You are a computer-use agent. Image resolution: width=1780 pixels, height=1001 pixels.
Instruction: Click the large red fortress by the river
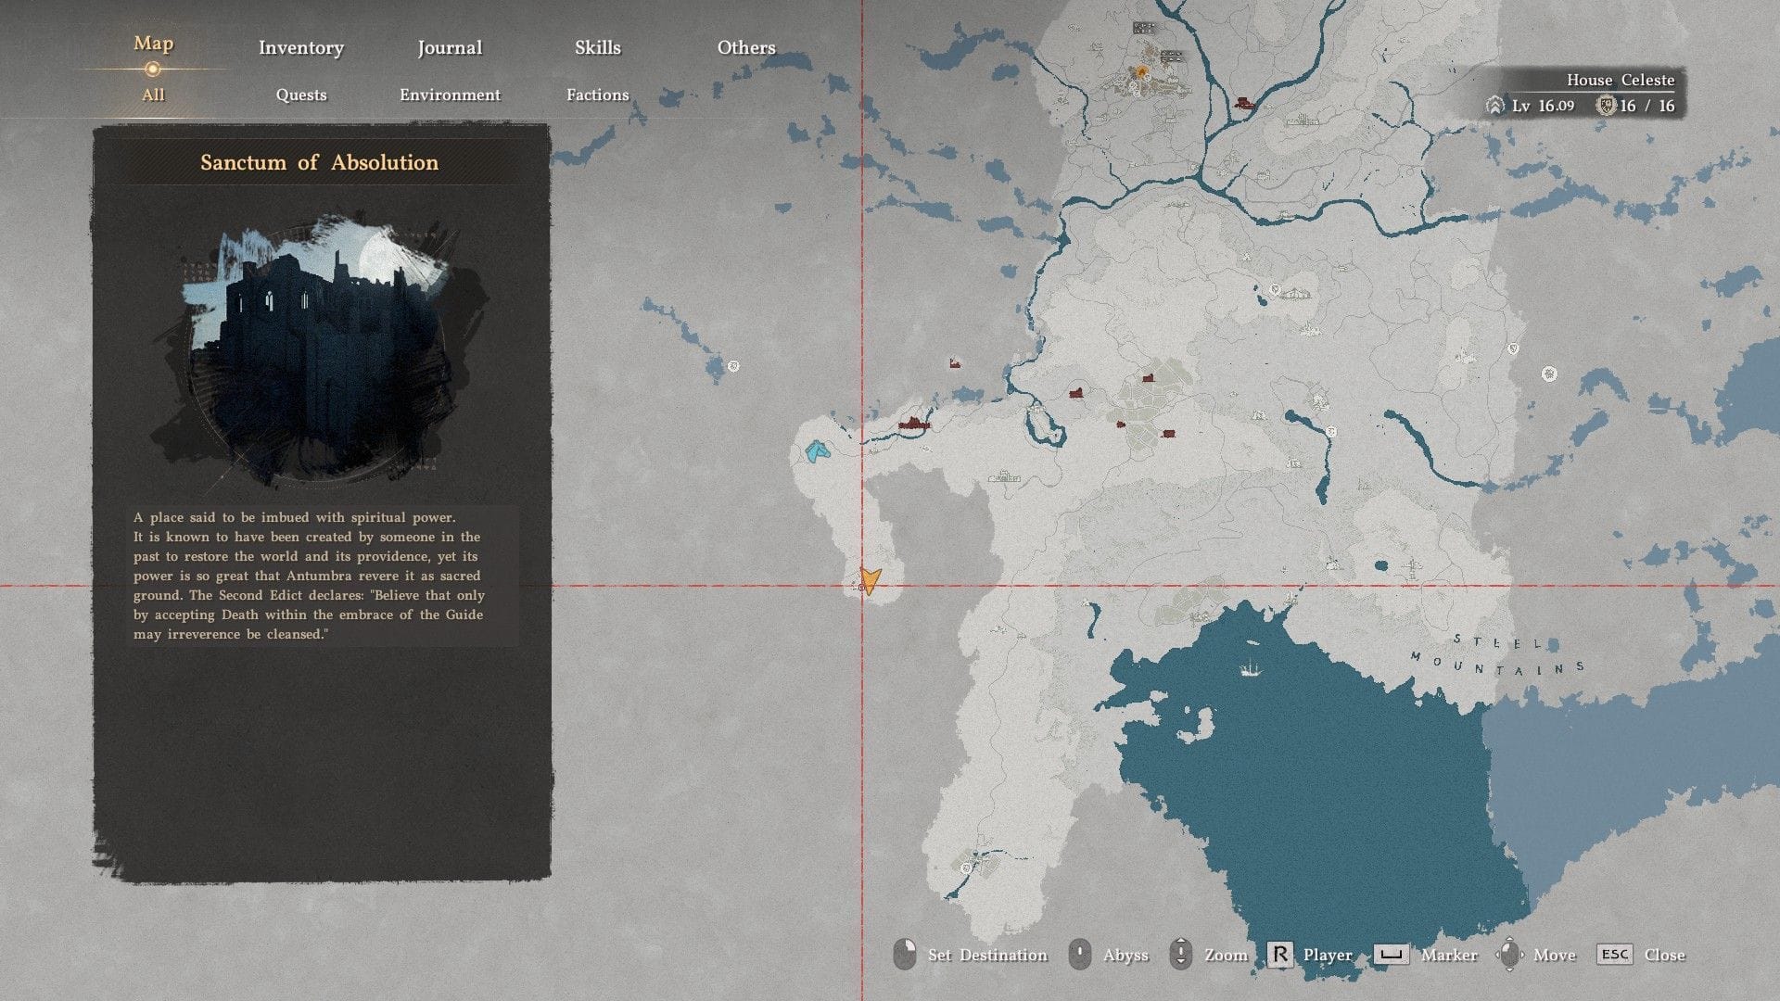point(914,424)
